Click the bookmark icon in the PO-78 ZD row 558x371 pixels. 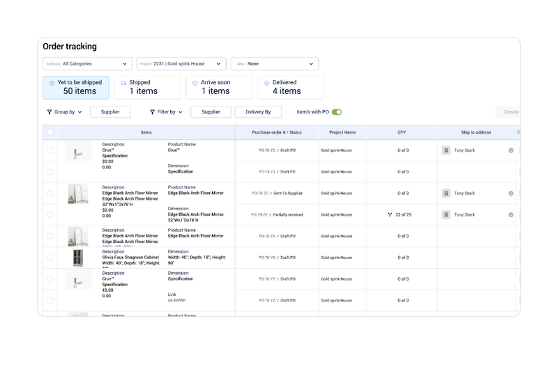point(446,150)
